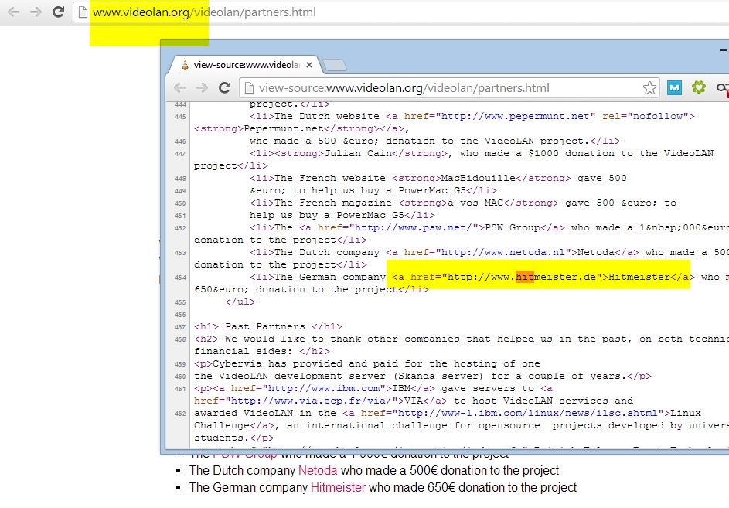
Task: Reload the outer browser partners page
Action: (58, 12)
